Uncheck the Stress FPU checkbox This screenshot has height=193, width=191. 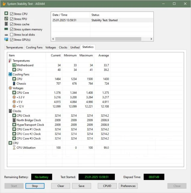[11, 19]
